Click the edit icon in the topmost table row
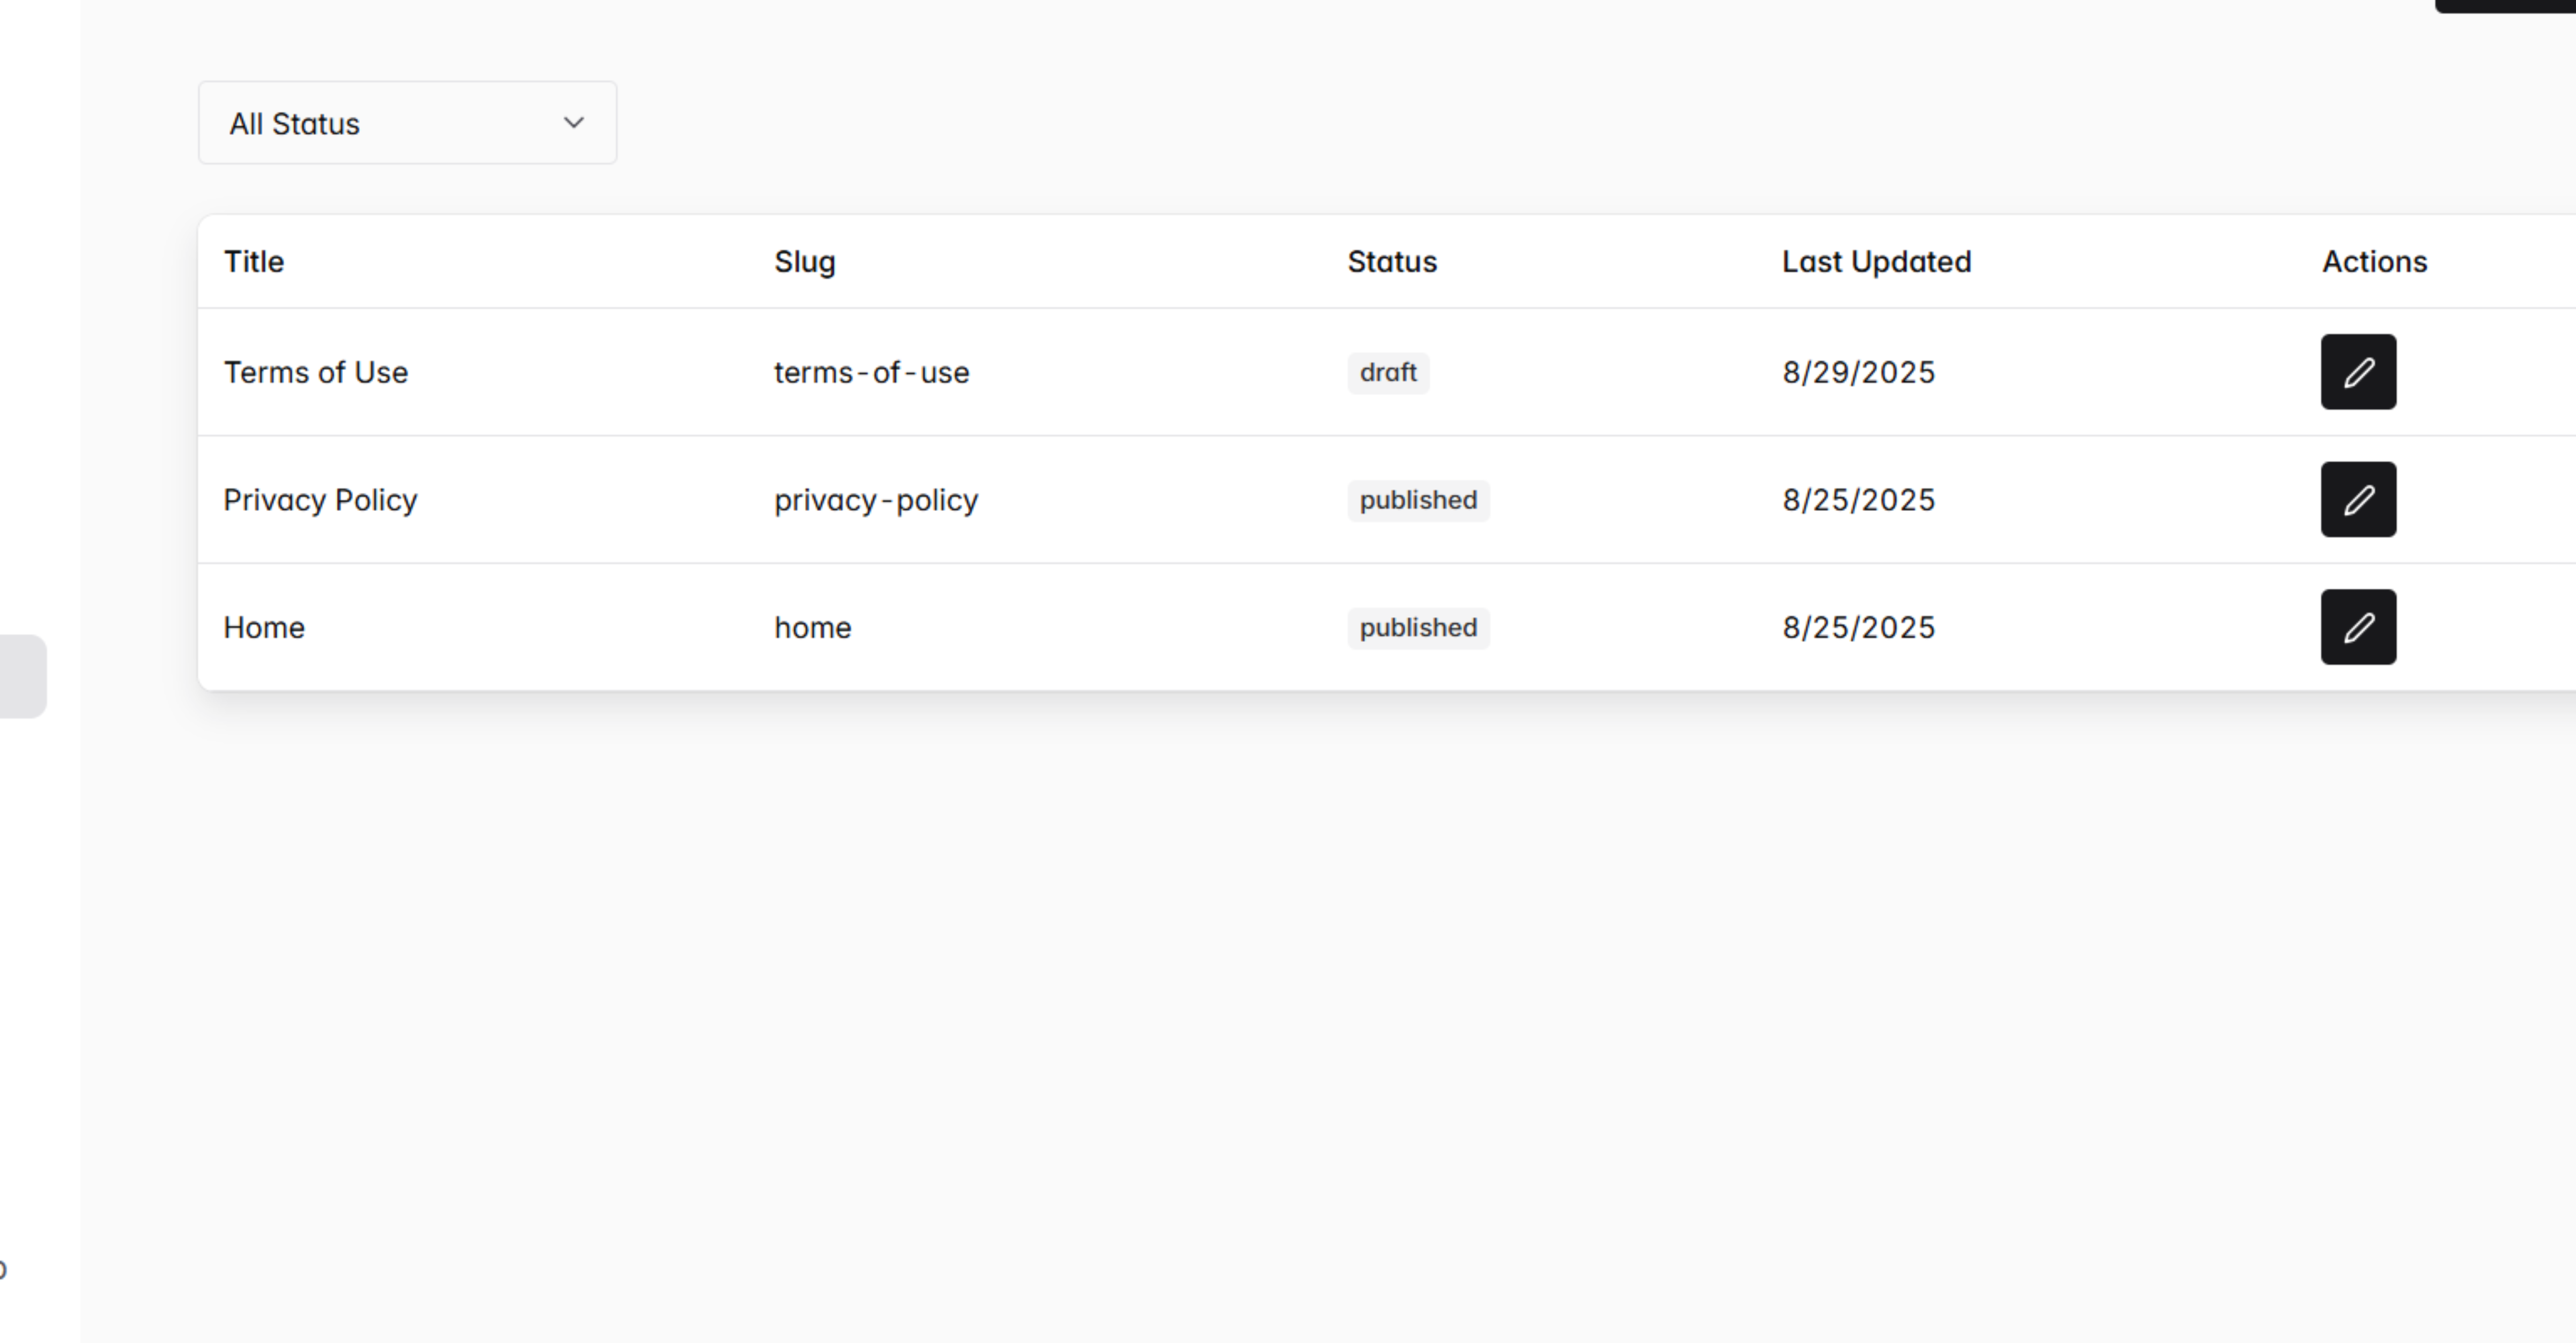Image resolution: width=2576 pixels, height=1343 pixels. 2358,372
